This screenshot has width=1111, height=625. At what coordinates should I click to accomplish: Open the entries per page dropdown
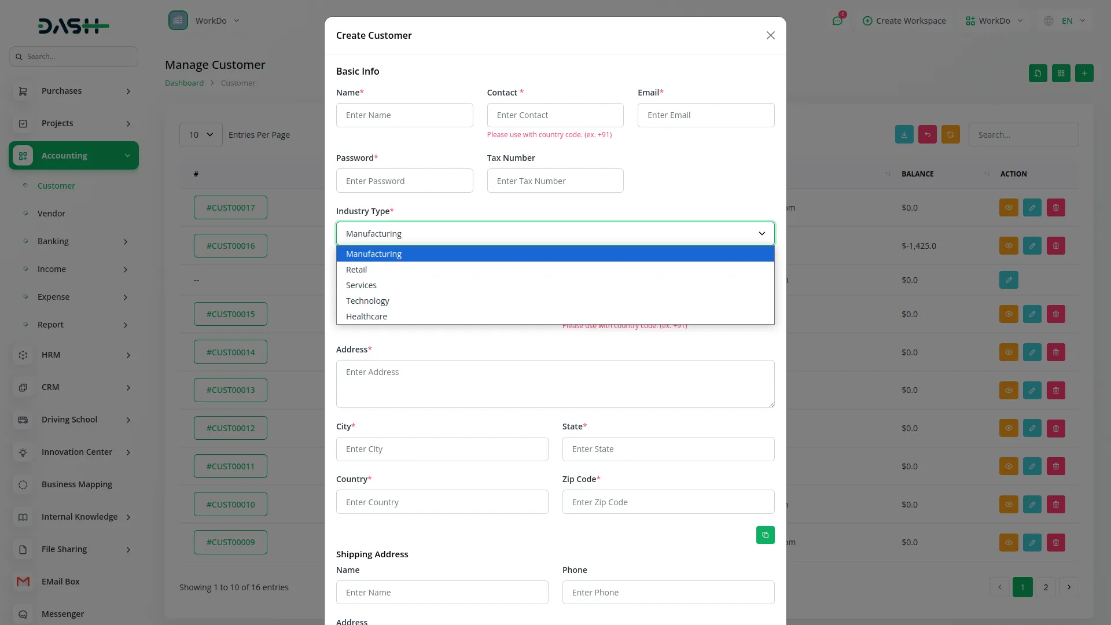click(x=201, y=135)
